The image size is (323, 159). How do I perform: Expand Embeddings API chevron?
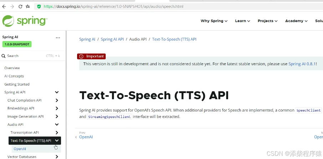(57, 108)
